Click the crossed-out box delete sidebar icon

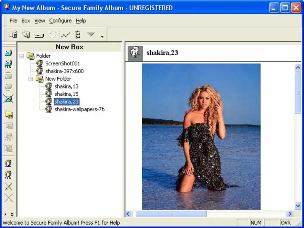click(8, 99)
